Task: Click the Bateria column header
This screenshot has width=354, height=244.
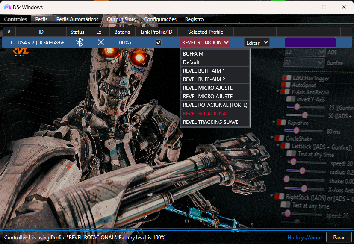Action: tap(122, 32)
